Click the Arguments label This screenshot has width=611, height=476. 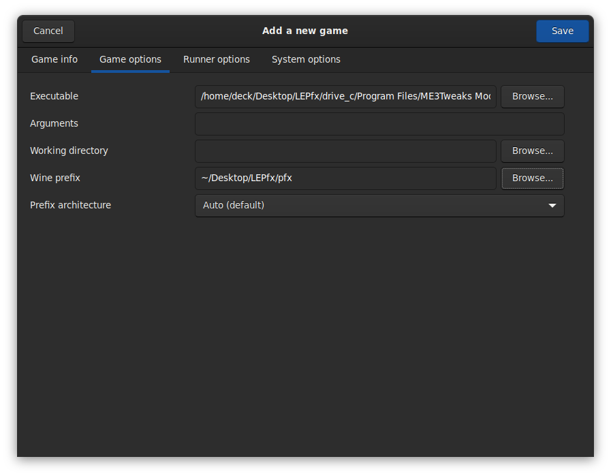coord(54,124)
